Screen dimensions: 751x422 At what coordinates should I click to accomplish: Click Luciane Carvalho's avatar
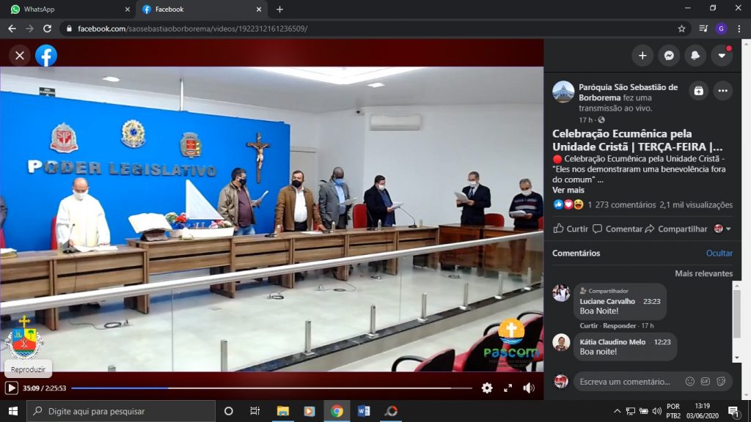click(561, 293)
